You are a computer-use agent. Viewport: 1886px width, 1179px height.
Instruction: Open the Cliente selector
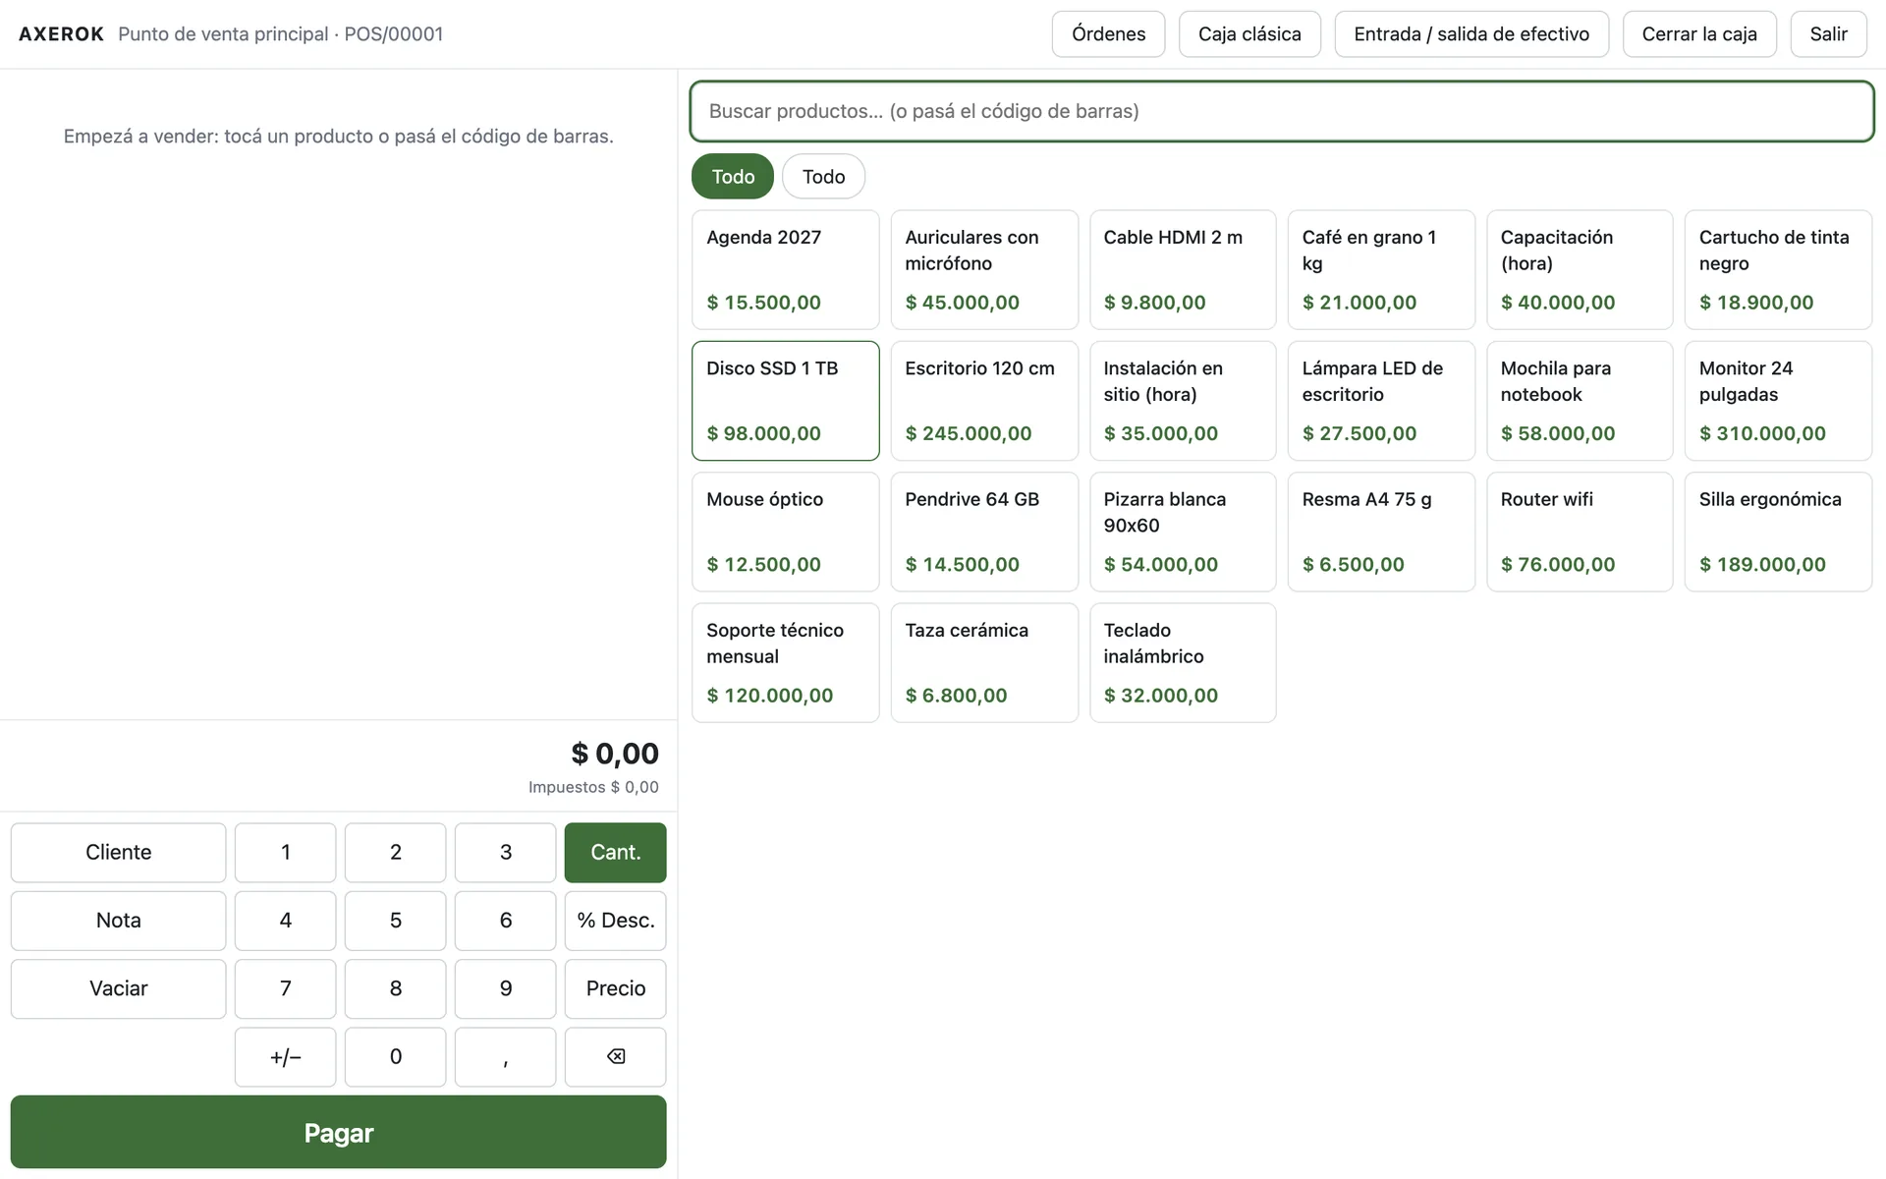118,853
